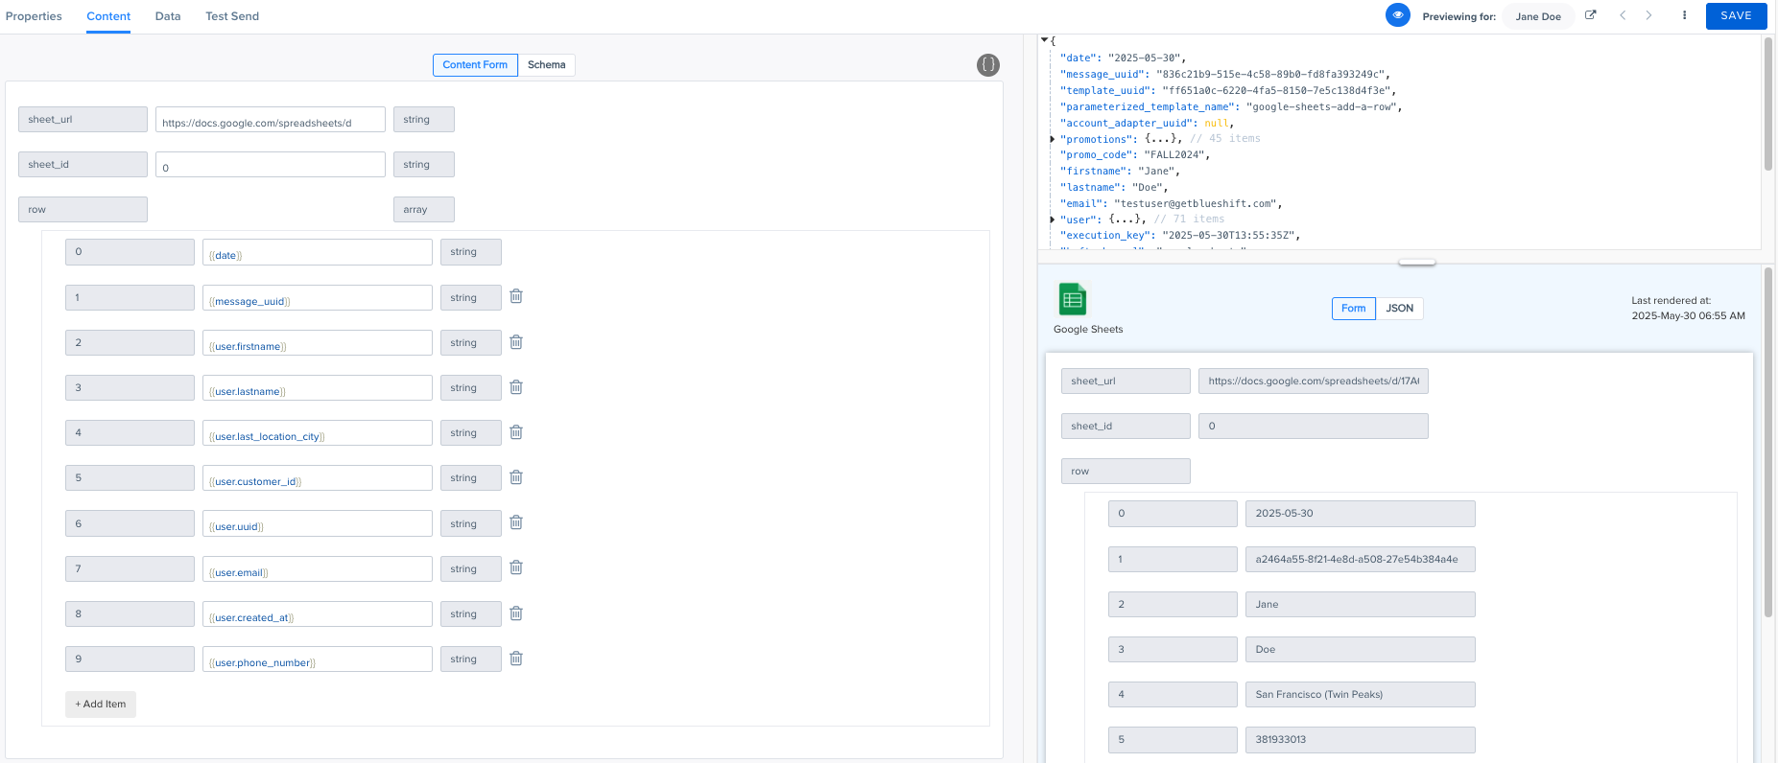Viewport: 1778px width, 763px height.
Task: Edit the {{user.uuid}} field
Action: pyautogui.click(x=318, y=523)
